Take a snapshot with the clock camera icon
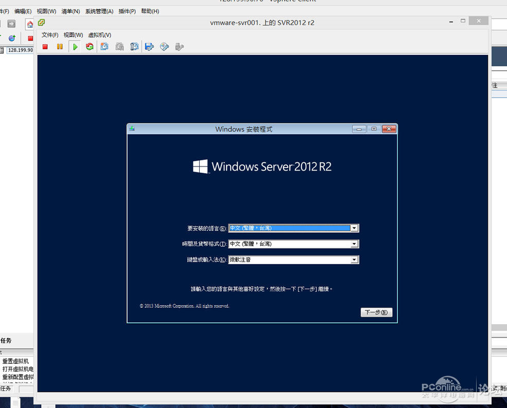This screenshot has height=408, width=507. 104,47
